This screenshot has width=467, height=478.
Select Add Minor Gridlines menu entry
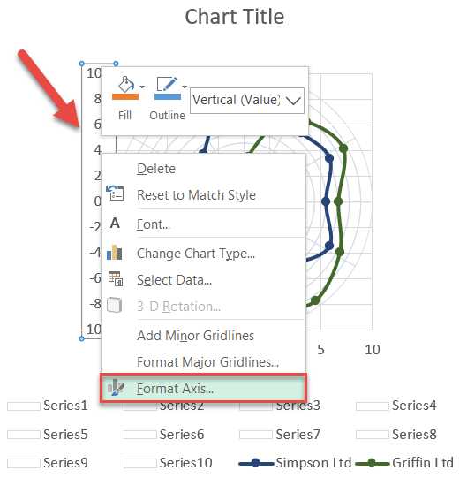[196, 336]
